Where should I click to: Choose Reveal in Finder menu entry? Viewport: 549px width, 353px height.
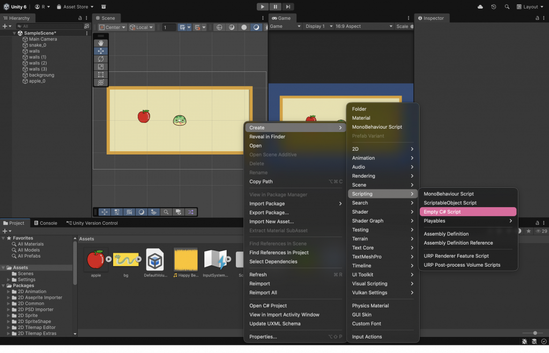click(295, 137)
